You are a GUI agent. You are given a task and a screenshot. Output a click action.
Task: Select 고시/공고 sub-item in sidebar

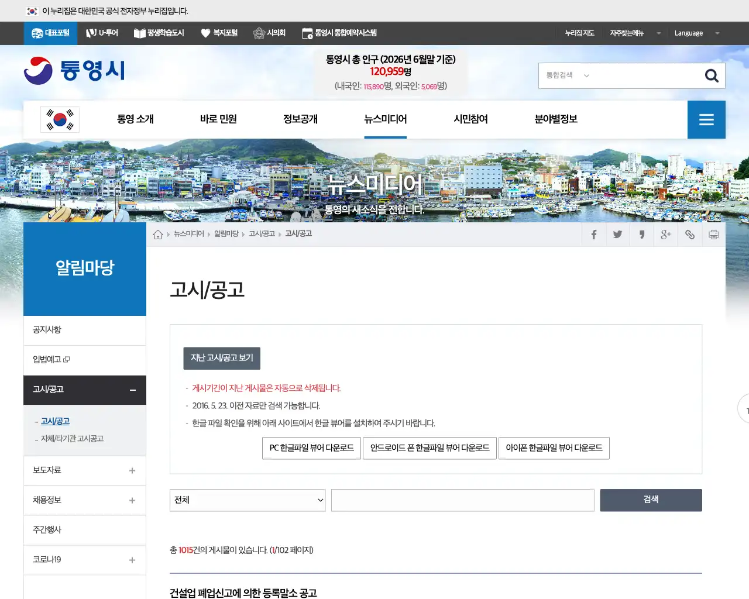[55, 422]
